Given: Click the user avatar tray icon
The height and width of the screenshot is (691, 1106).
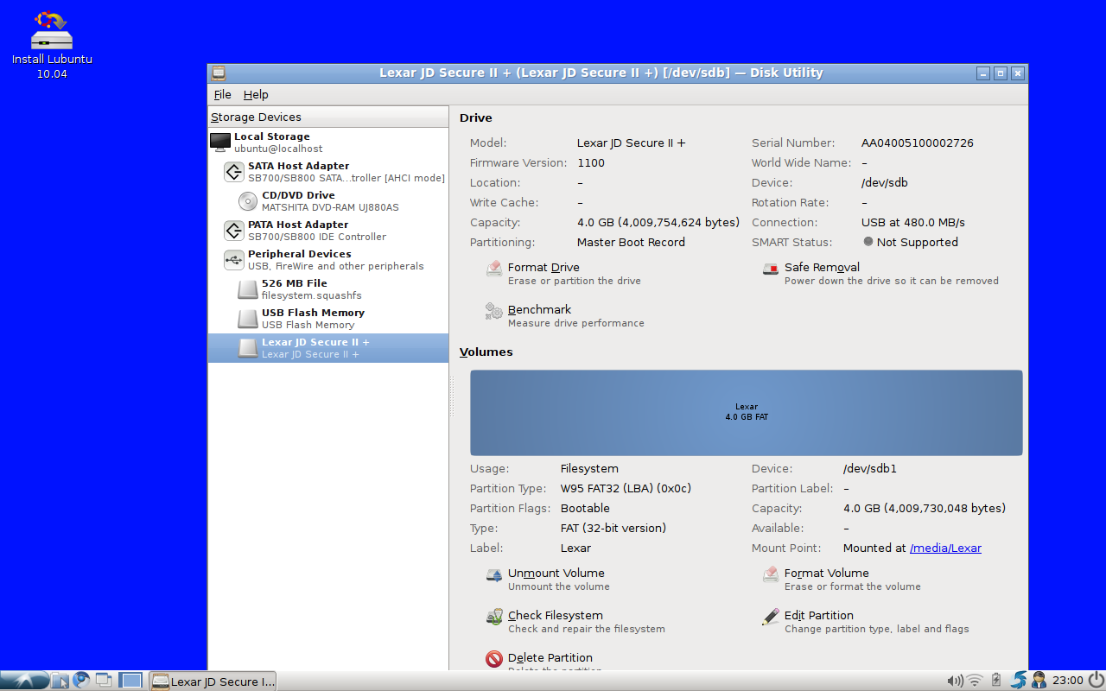Looking at the screenshot, I should [x=1039, y=681].
